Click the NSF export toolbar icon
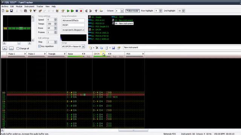This screenshot has width=241, height=135. click(101, 11)
